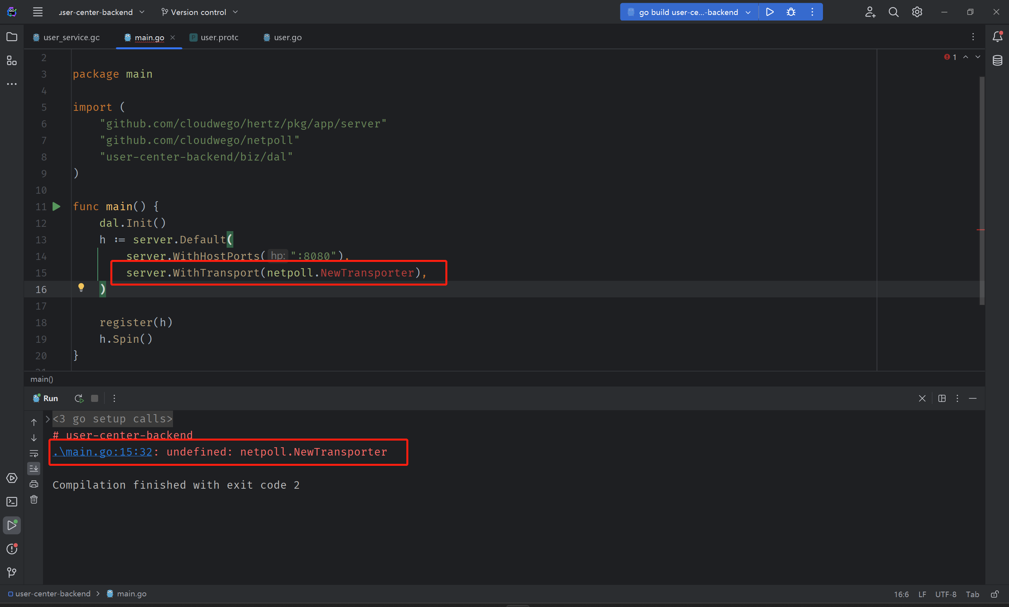Open Search Everywhere magnifier icon
The image size is (1009, 607).
pyautogui.click(x=894, y=12)
